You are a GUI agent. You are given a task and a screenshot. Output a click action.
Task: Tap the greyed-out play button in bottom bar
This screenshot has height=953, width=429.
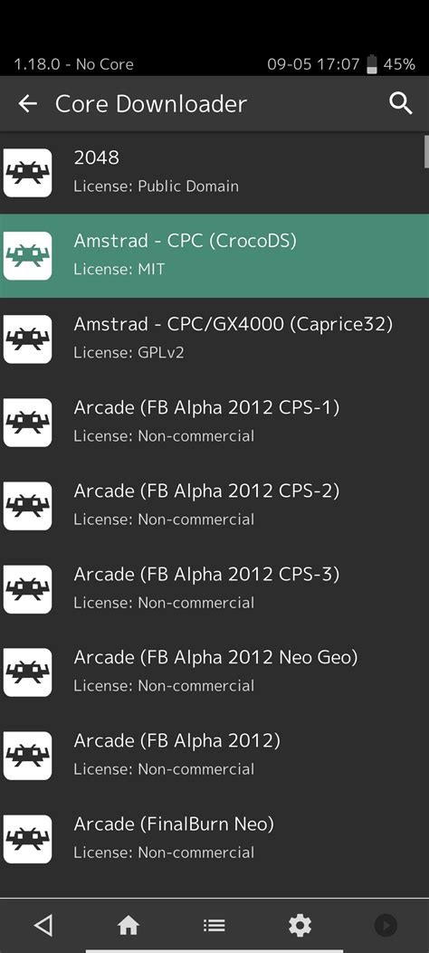386,925
